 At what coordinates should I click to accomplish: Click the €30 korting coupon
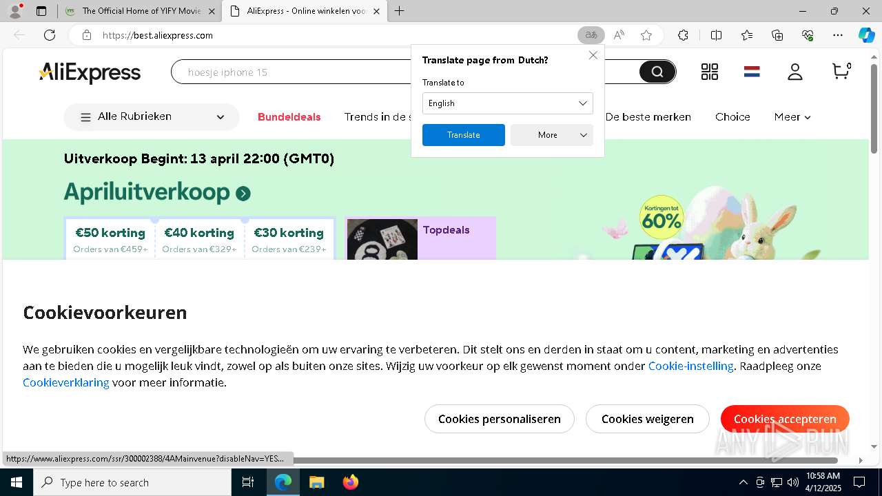click(289, 239)
